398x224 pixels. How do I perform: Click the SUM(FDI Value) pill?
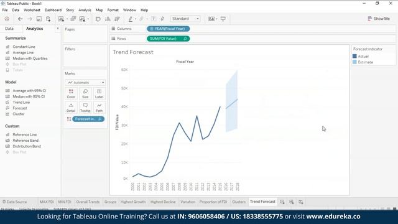tap(169, 39)
